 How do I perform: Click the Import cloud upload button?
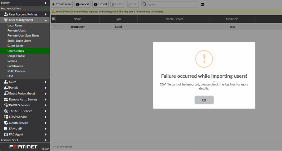pyautogui.click(x=83, y=4)
